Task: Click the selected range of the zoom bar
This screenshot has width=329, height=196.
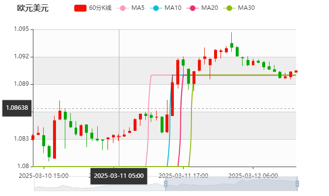Action: click(x=231, y=184)
